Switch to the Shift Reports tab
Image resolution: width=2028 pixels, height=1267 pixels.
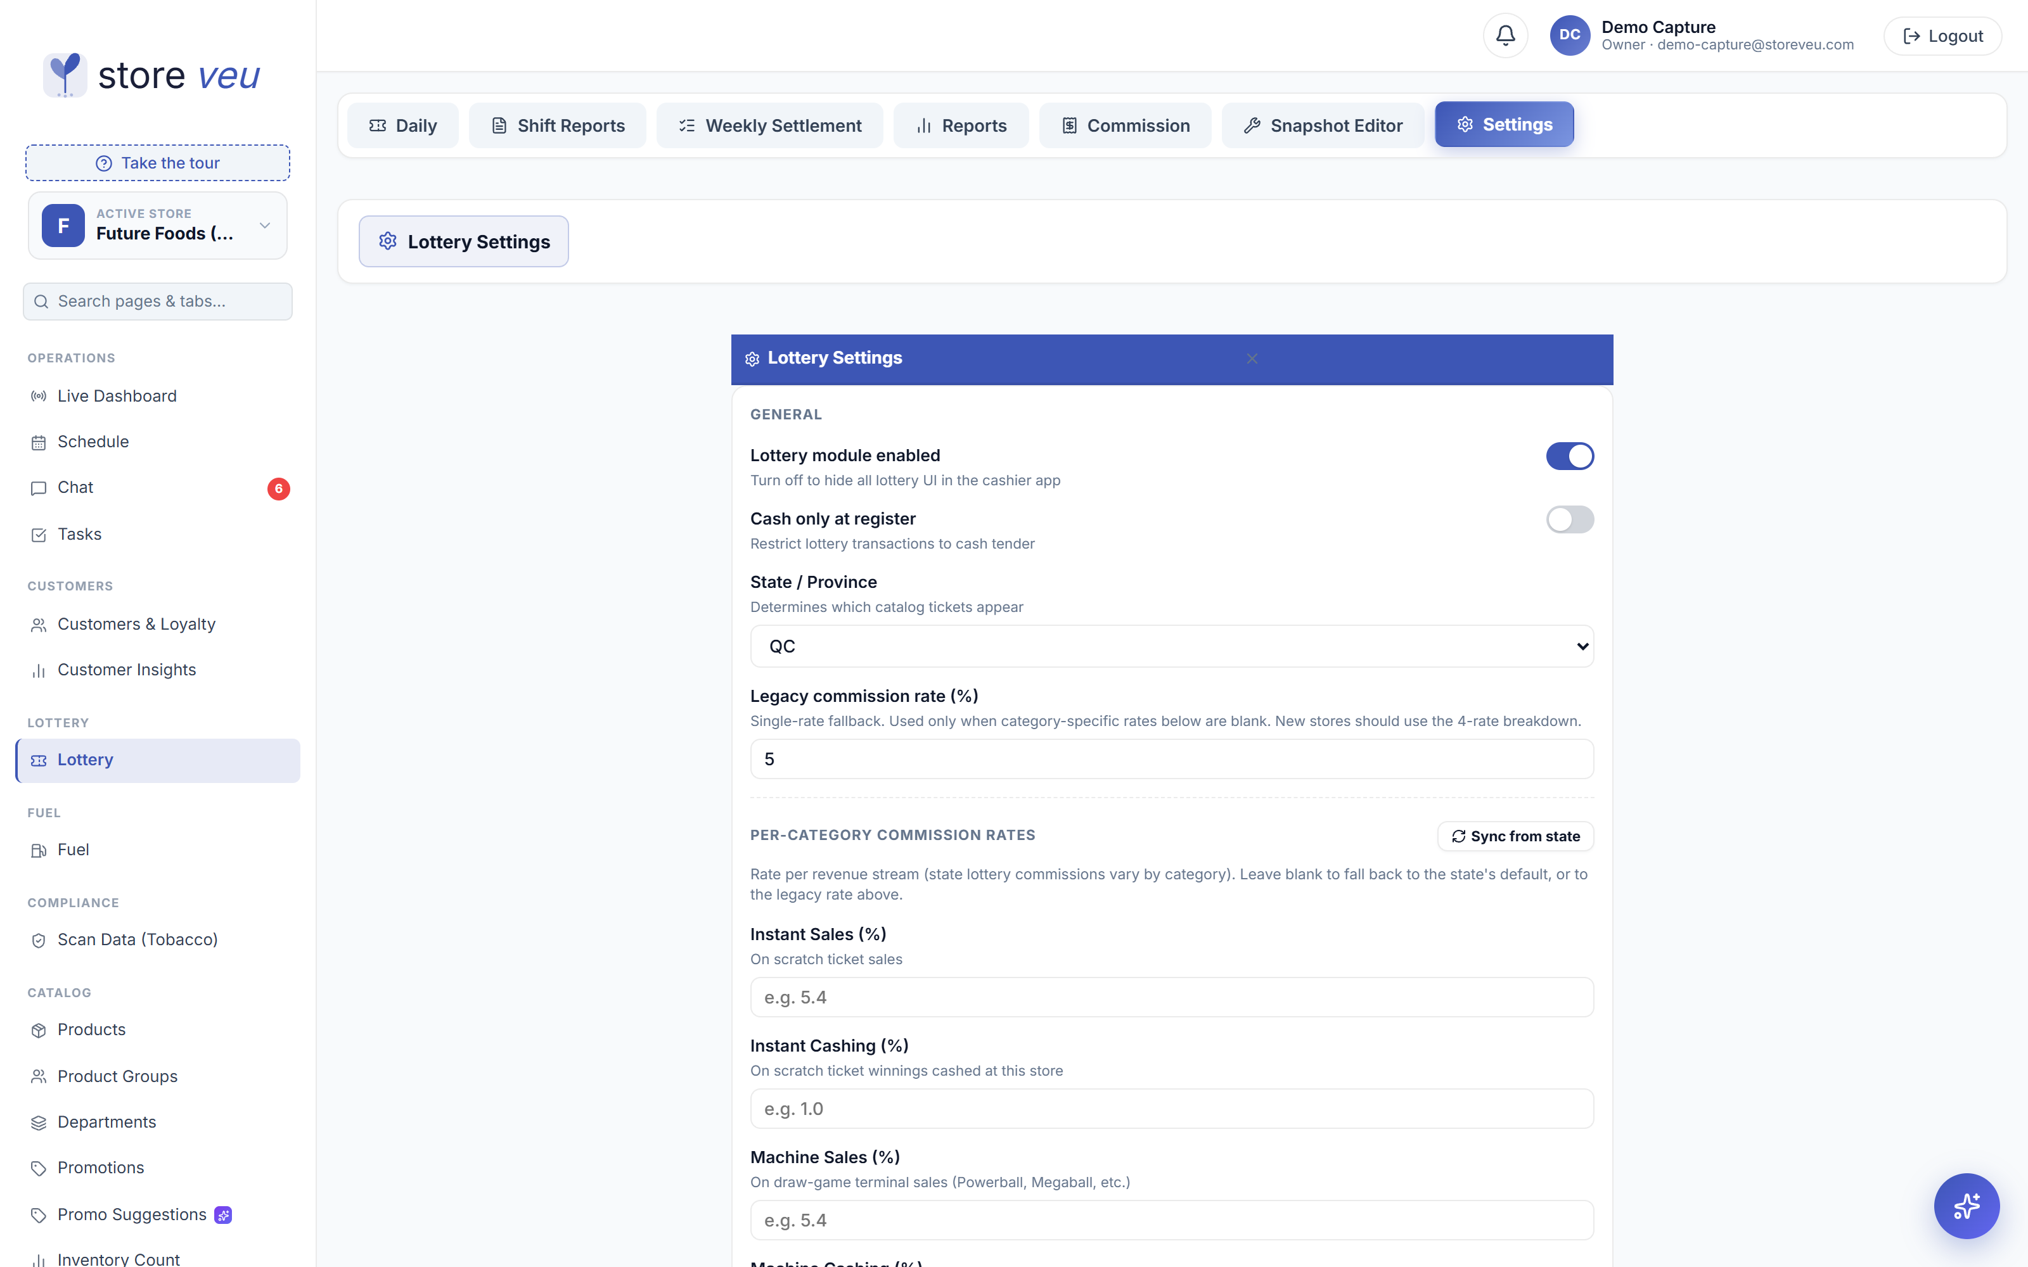557,125
